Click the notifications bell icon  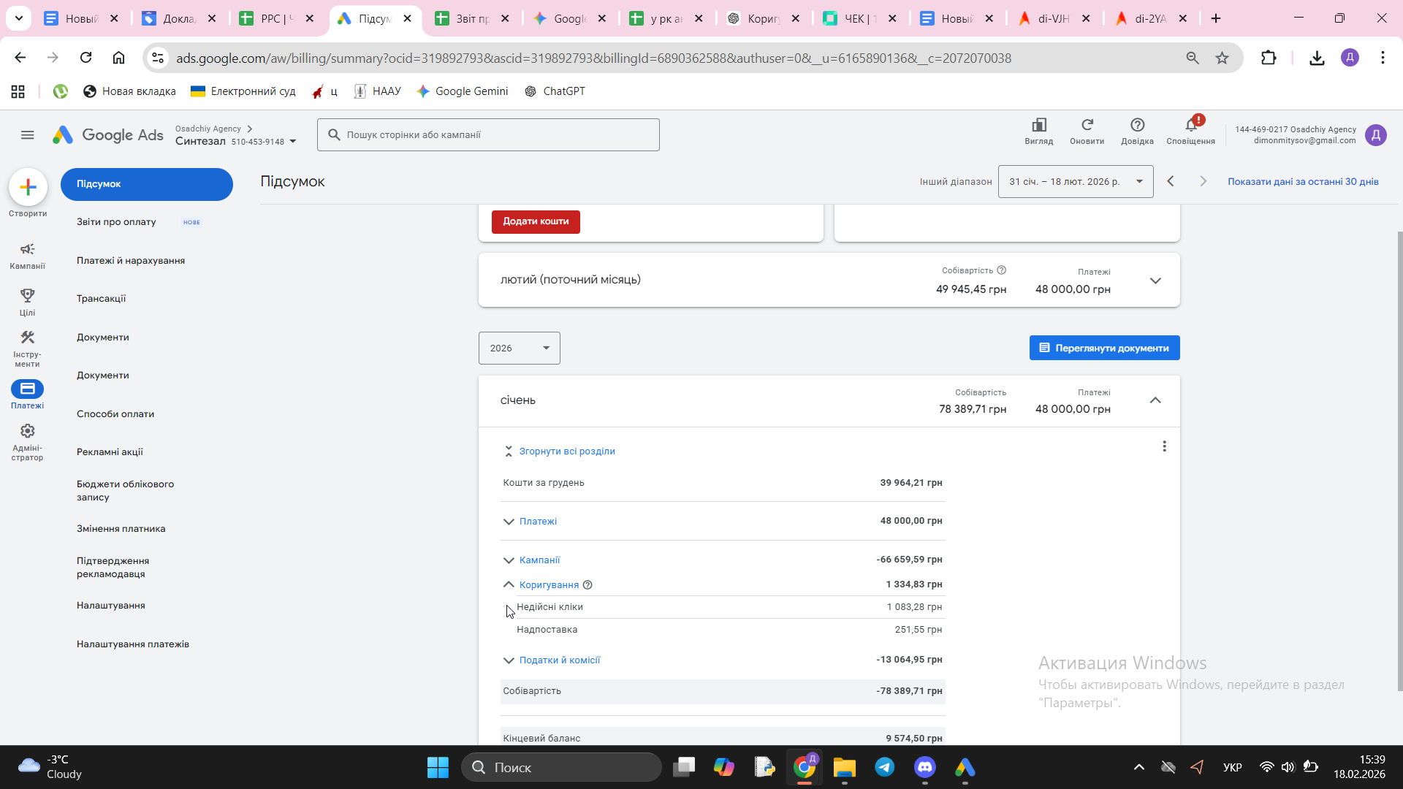pyautogui.click(x=1190, y=126)
